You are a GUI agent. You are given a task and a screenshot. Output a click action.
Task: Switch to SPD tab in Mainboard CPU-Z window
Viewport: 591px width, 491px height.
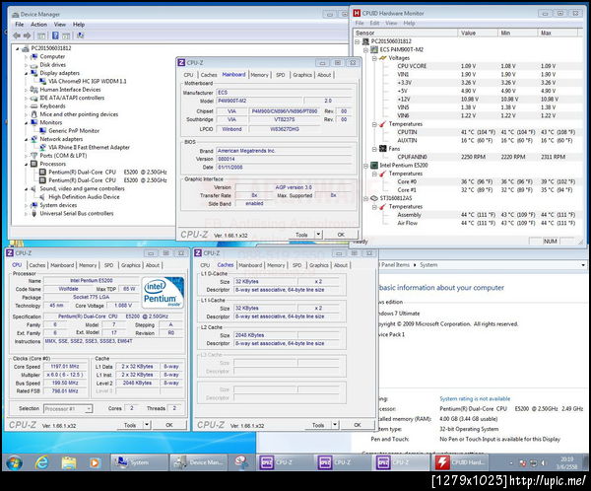point(281,75)
